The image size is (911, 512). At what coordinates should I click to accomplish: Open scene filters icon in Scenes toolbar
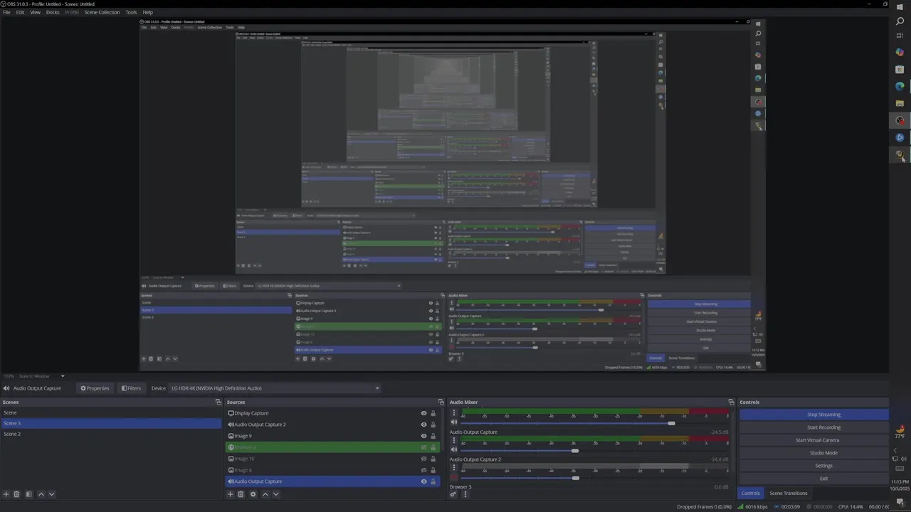(28, 494)
